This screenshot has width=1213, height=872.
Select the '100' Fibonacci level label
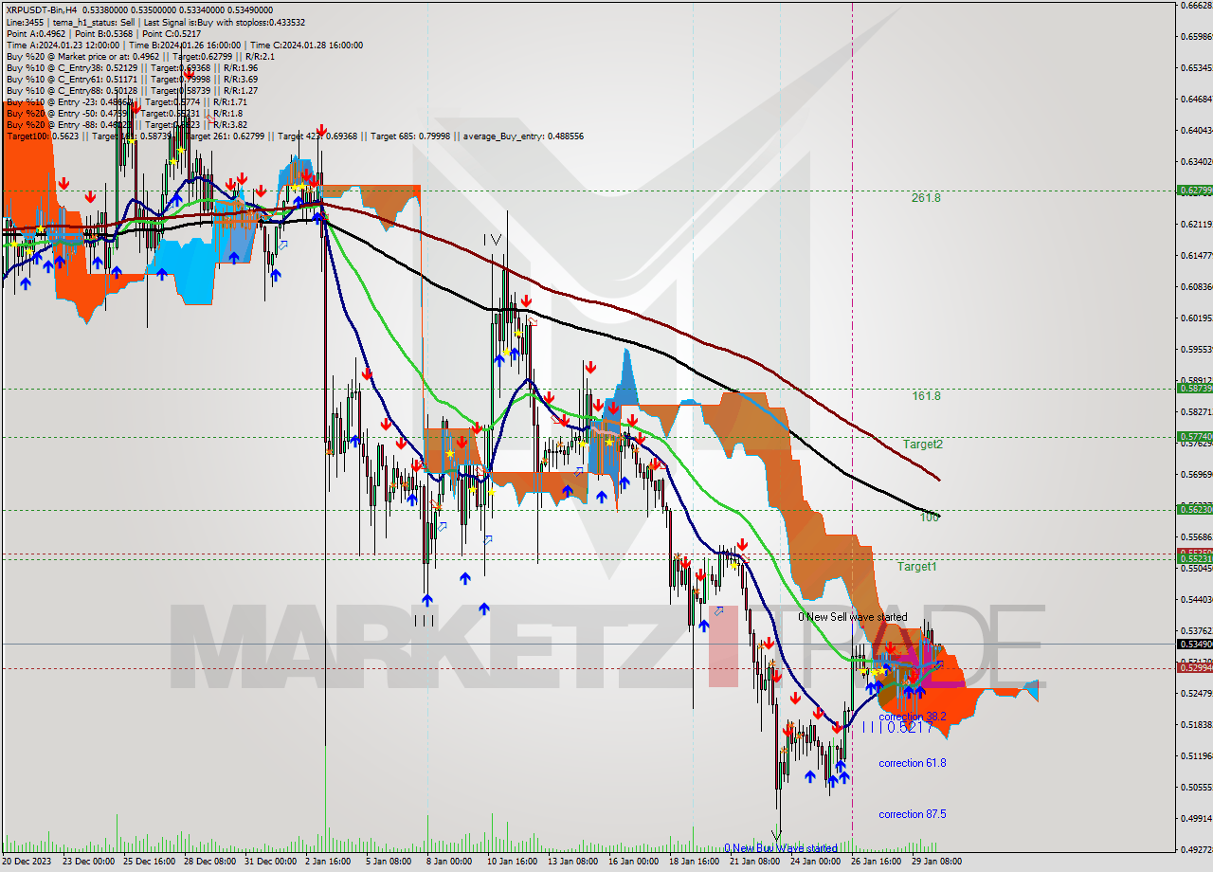click(x=929, y=518)
